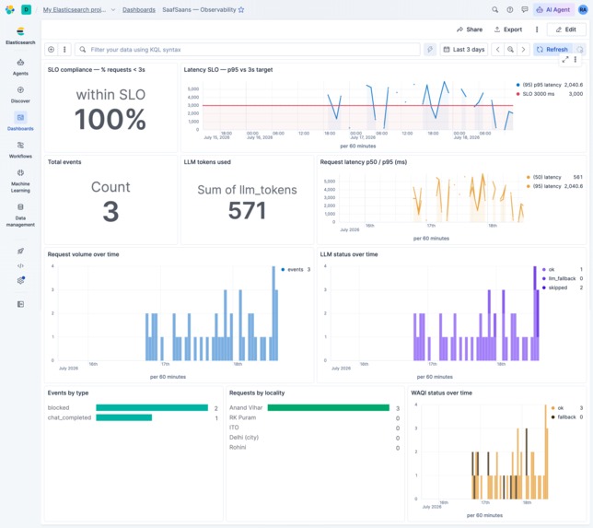593x528 pixels.
Task: Open the AI Agent button
Action: 553,10
